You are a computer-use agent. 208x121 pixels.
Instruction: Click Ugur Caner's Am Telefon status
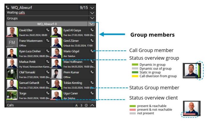click(x=69, y=98)
